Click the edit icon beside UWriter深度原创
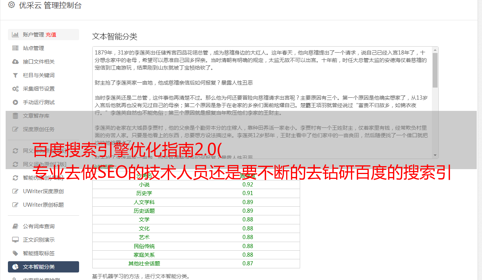 15,191
